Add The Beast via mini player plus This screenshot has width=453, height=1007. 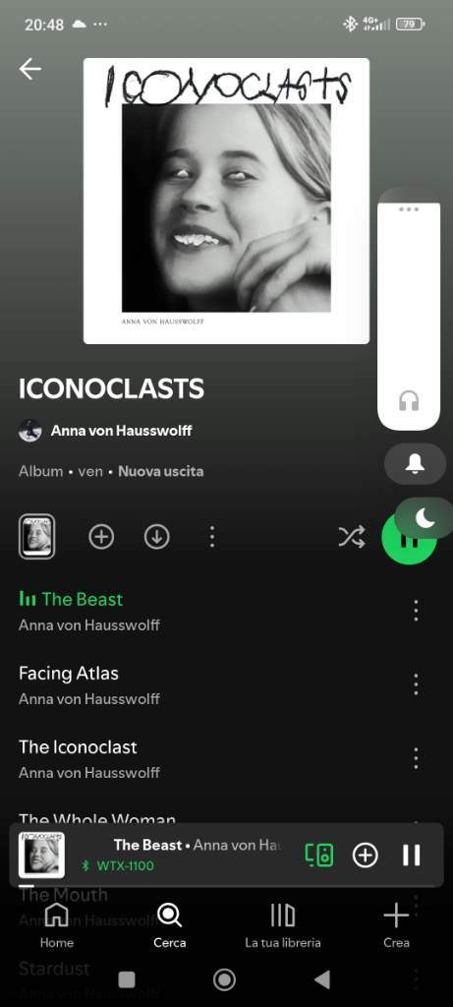coord(366,855)
